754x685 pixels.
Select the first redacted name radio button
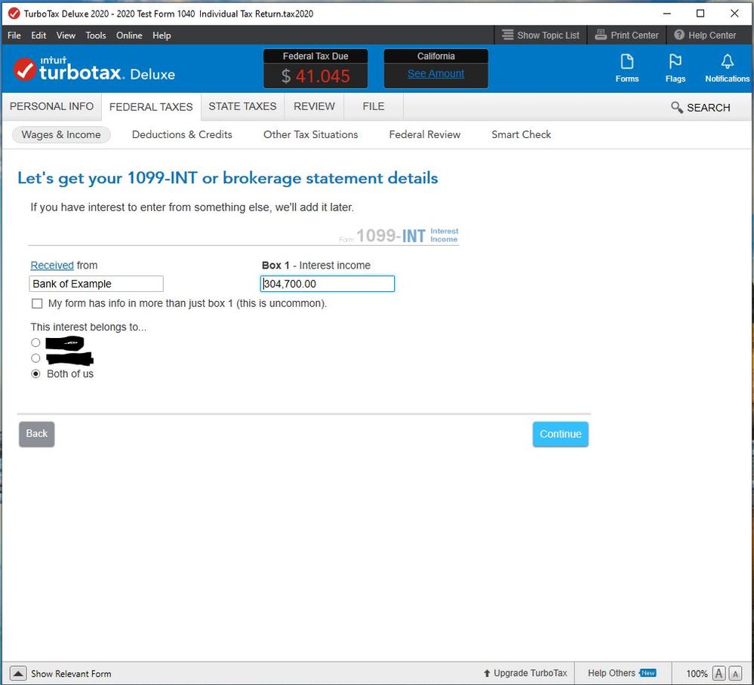tap(35, 342)
